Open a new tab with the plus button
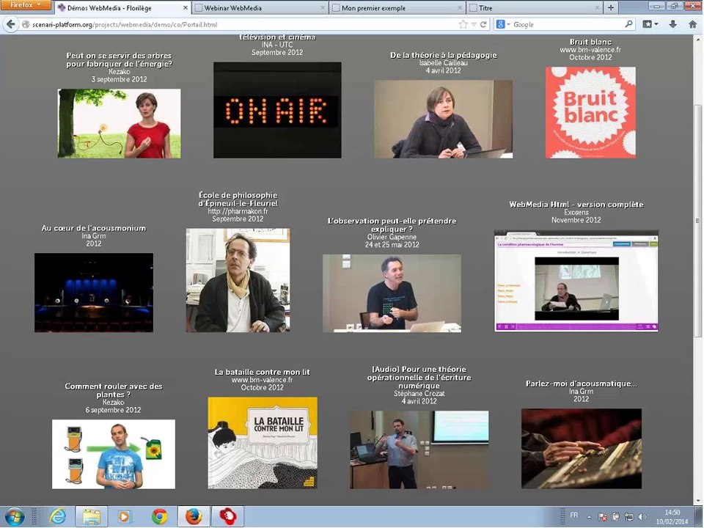This screenshot has height=528, width=704. coord(611,7)
